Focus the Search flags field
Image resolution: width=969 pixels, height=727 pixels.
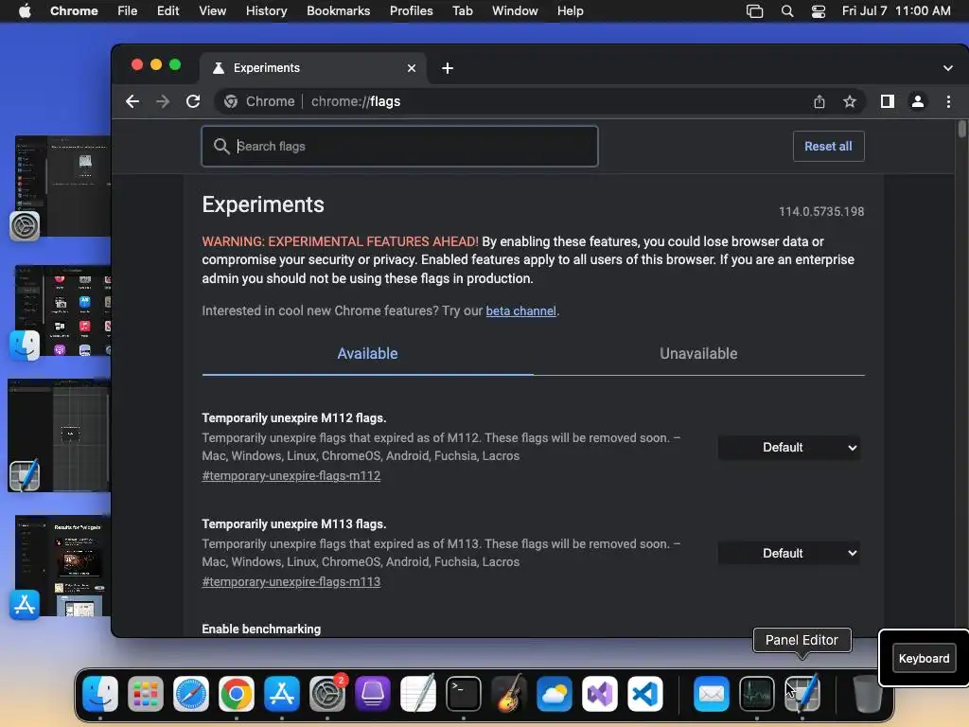point(400,147)
